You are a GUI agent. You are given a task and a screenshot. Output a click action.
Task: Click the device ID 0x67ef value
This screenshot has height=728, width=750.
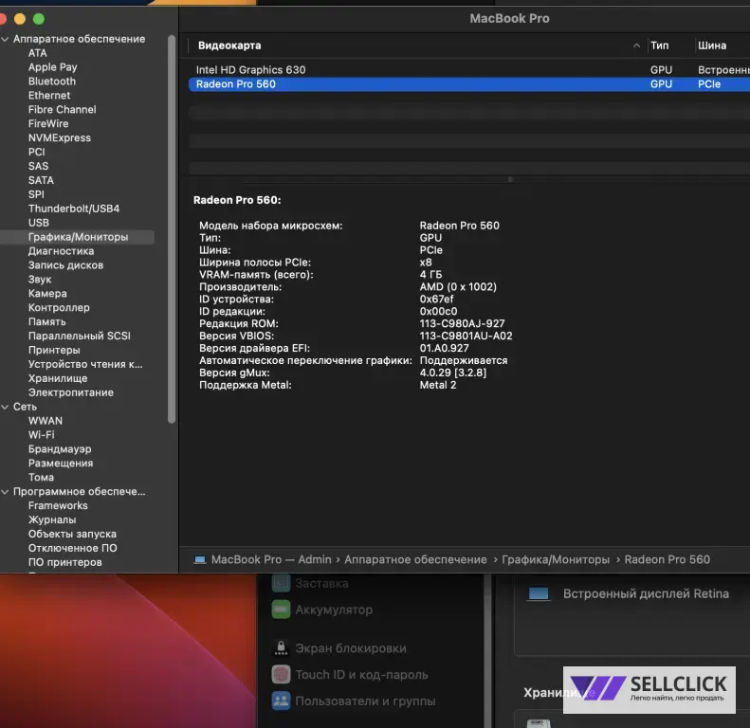pos(436,300)
